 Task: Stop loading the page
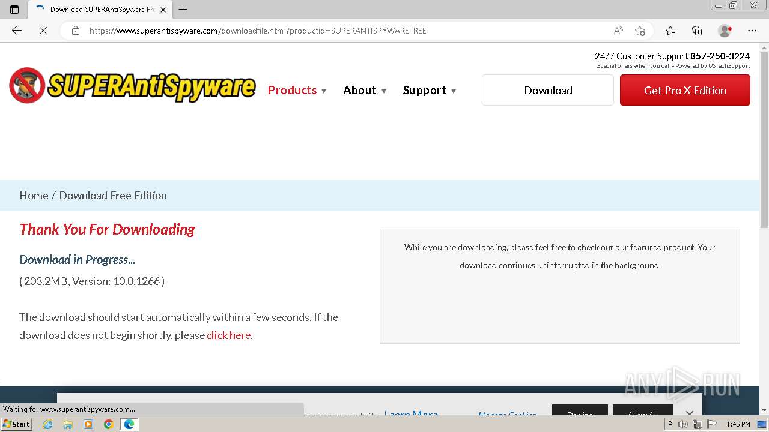coord(43,31)
